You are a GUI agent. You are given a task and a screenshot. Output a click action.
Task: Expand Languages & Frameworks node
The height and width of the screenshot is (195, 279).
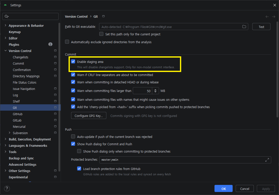pyautogui.click(x=5, y=145)
